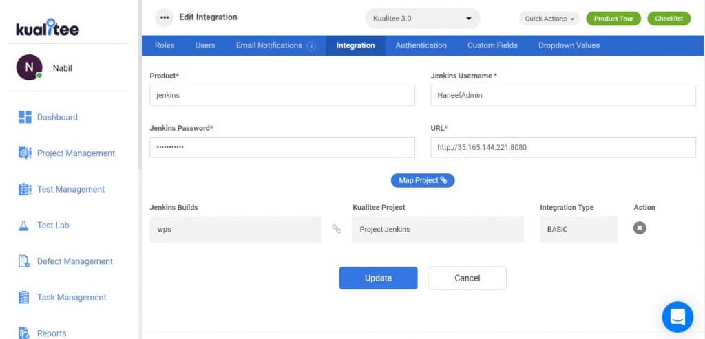Click the chain link icon between mapped projects

pyautogui.click(x=336, y=229)
